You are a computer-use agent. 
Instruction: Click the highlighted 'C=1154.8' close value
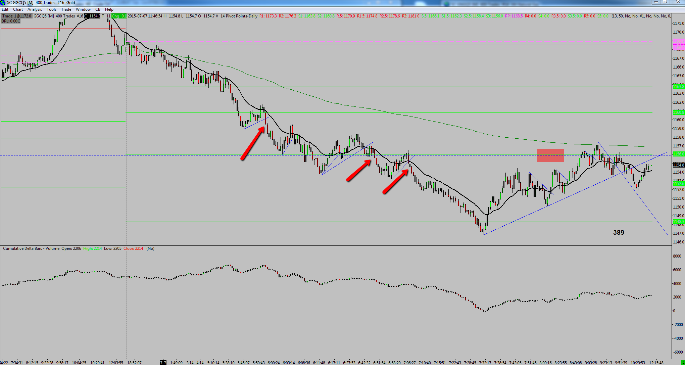pyautogui.click(x=92, y=16)
